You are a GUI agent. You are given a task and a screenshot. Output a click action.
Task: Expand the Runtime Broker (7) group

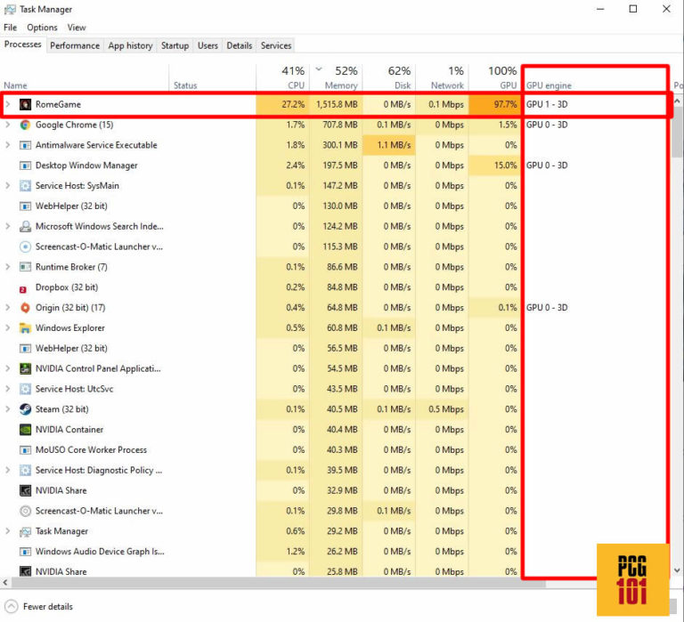(x=7, y=267)
